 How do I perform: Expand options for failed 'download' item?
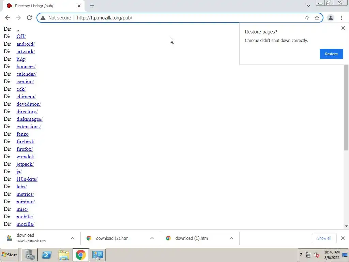coord(73,238)
